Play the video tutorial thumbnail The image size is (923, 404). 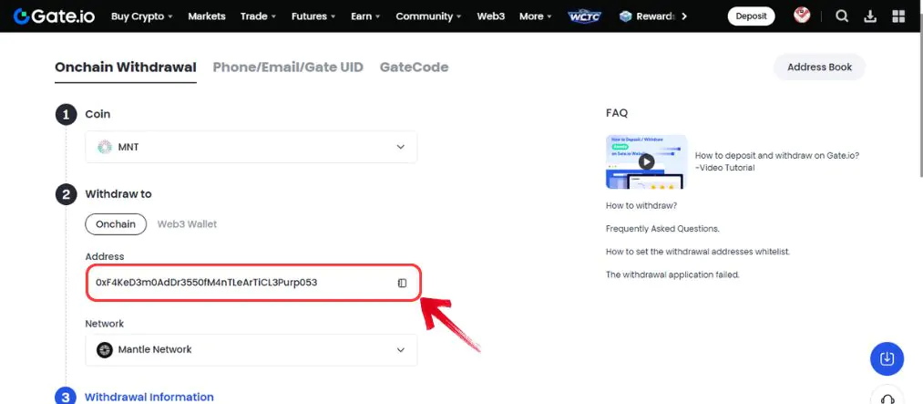(646, 161)
